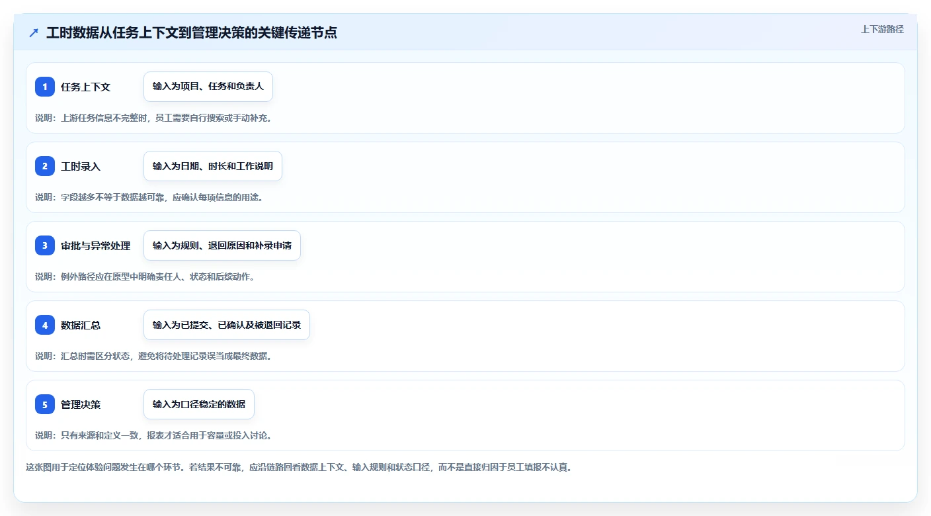Screen dimensions: 931x516
Task: Click the arrow icon beside the title
Action: [x=34, y=33]
